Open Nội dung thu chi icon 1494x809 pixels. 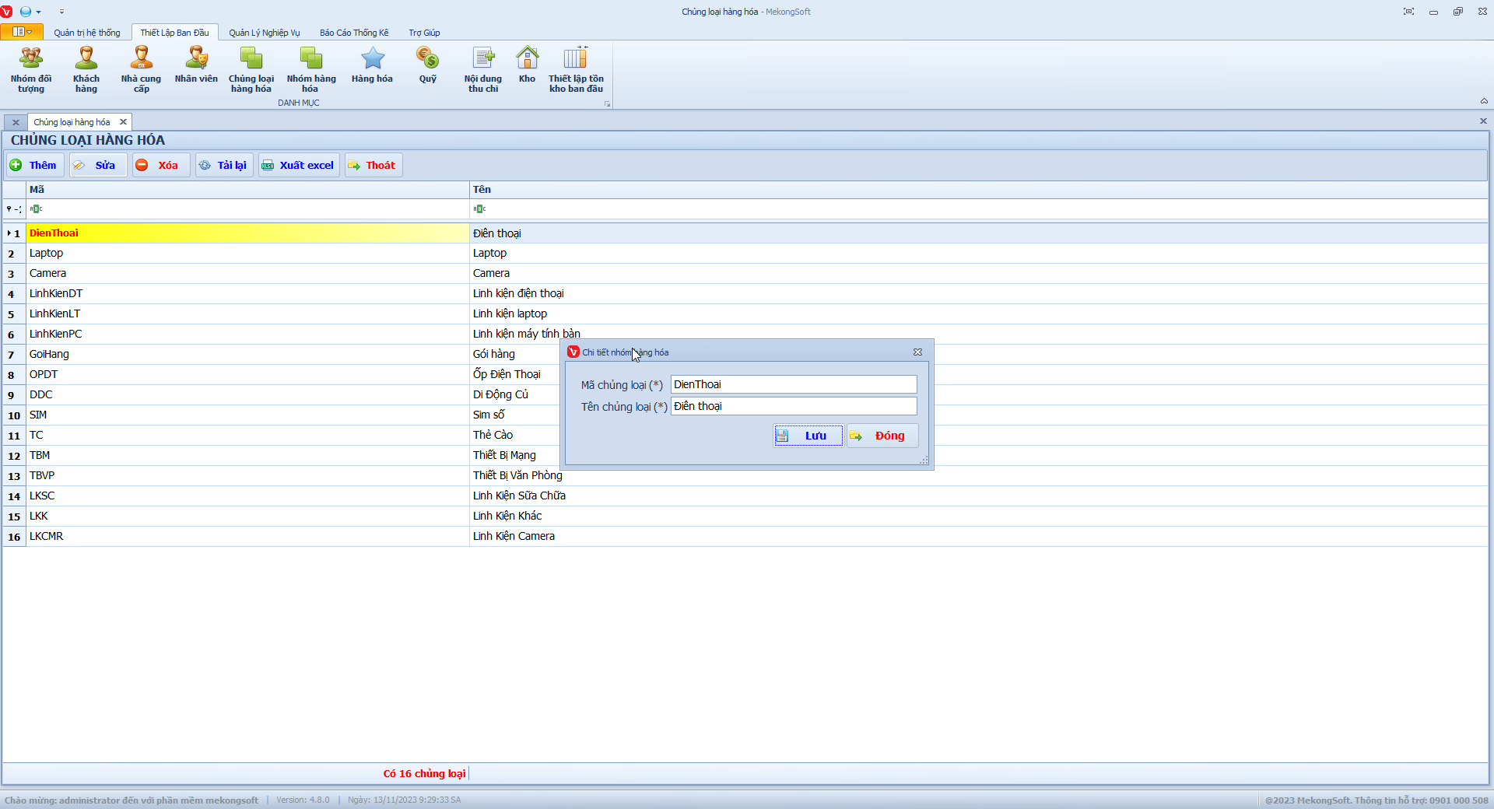[482, 68]
